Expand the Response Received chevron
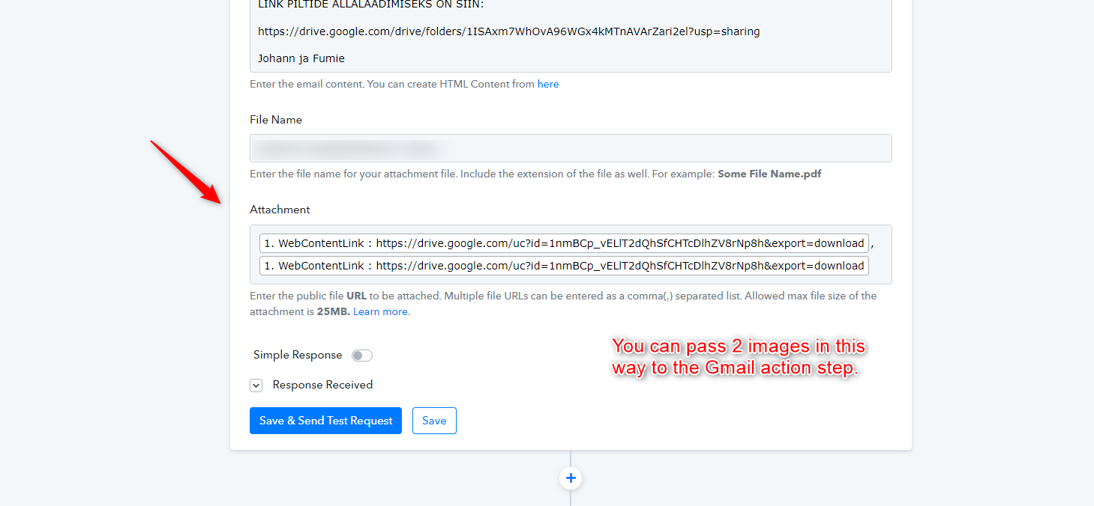 point(256,385)
